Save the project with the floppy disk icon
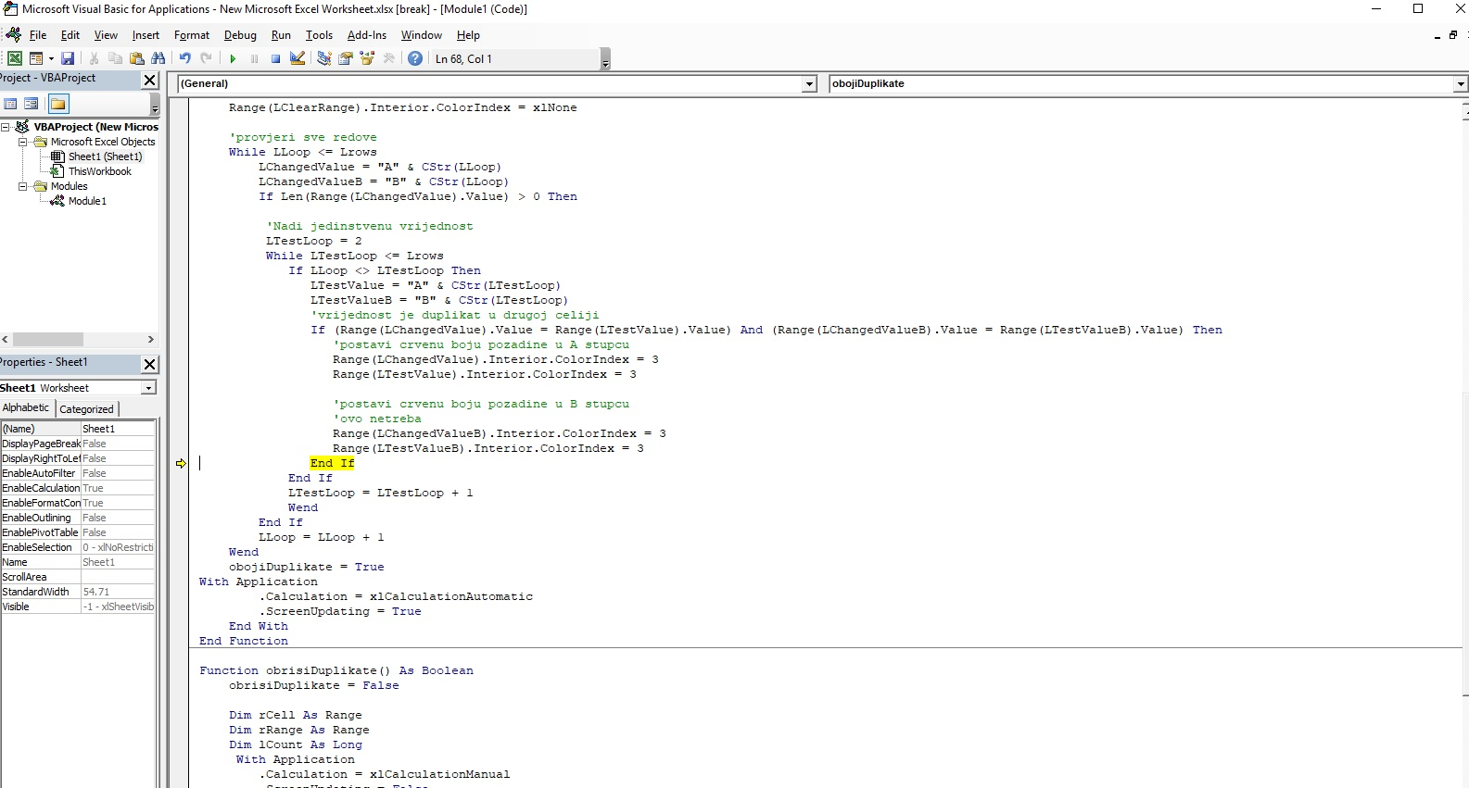 [x=68, y=58]
